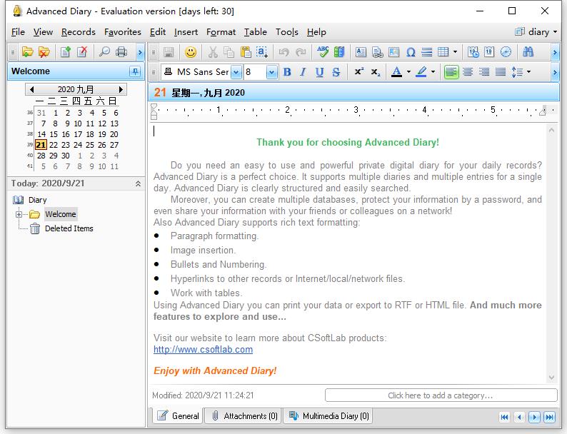567x434 pixels.
Task: Open the csoftlab.com hyperlink
Action: click(203, 349)
